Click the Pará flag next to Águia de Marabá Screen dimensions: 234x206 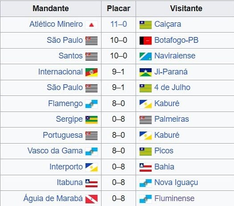point(91,199)
